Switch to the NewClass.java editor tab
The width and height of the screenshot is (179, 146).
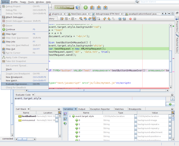point(79,14)
